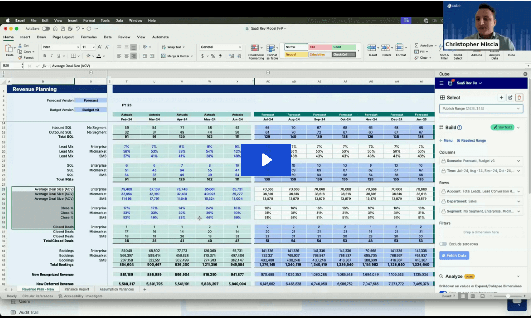Toggle bold formatting
This screenshot has width=531, height=318.
coord(45,56)
